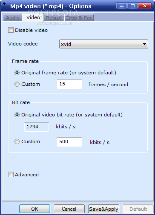
Task: Tick the Disable video checkbox
Action: tap(11, 30)
